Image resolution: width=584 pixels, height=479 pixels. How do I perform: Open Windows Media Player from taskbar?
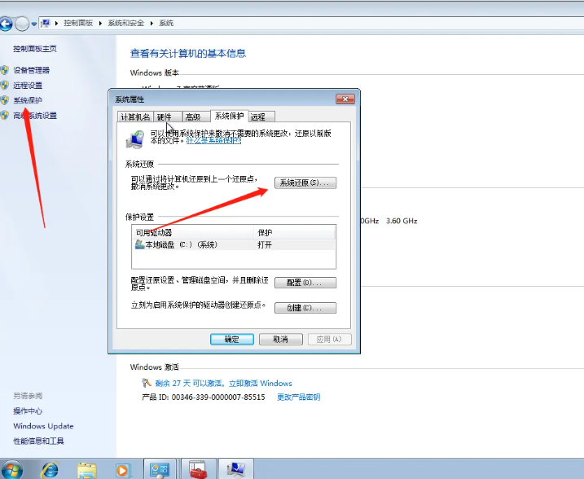[122, 469]
